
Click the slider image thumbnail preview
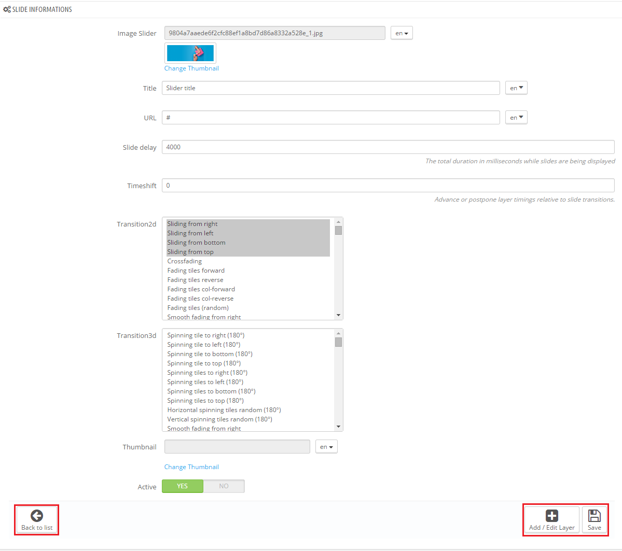[x=190, y=53]
